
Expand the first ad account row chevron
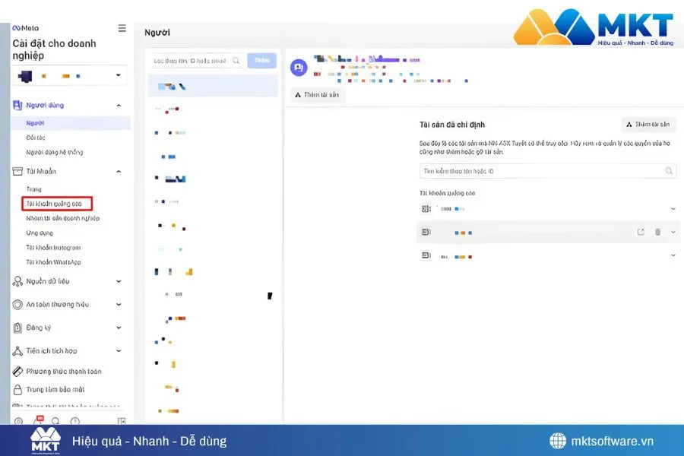pos(673,209)
